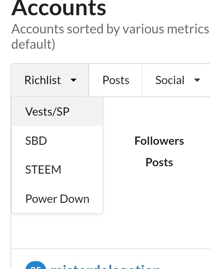Click the 'default)' subtitle text line

click(x=33, y=44)
